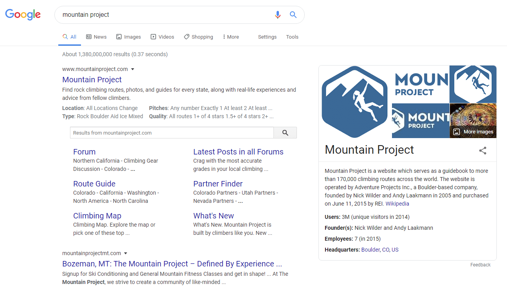507x291 pixels.
Task: Open Latest Posts in all Forums
Action: click(x=238, y=152)
